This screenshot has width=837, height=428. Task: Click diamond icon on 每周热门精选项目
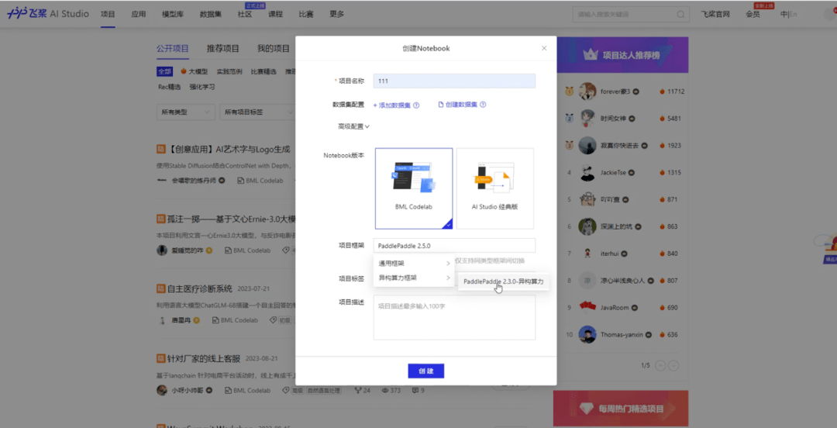pyautogui.click(x=586, y=409)
